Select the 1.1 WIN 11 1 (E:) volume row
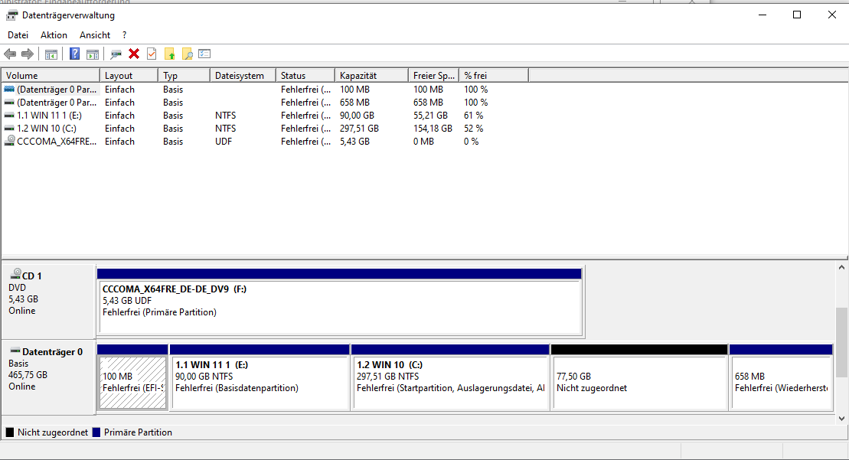This screenshot has height=460, width=849. pyautogui.click(x=266, y=116)
